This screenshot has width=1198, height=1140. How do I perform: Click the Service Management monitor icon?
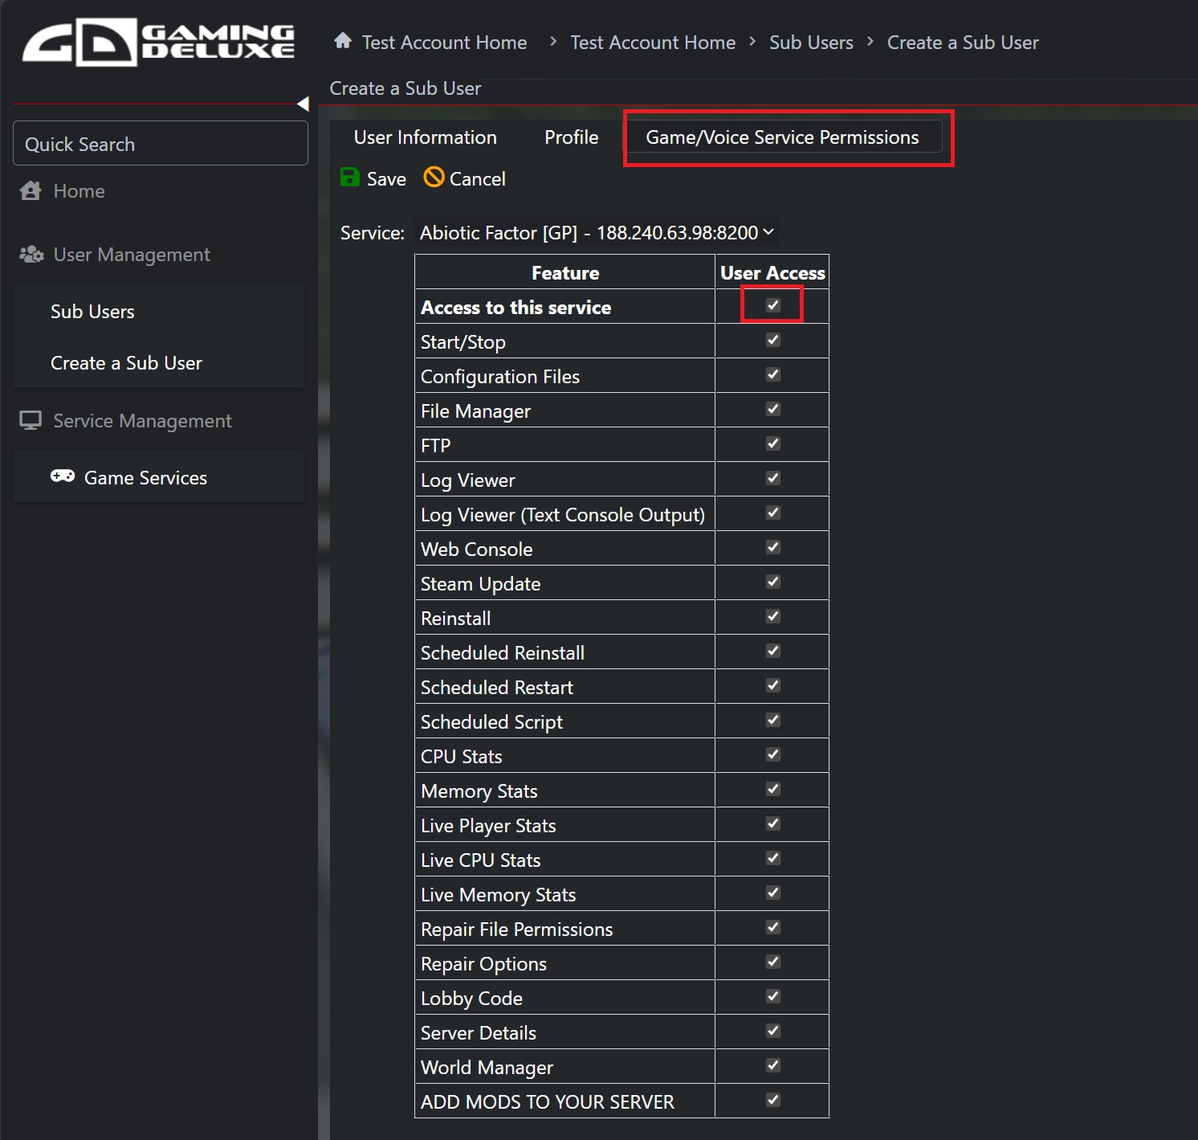(31, 421)
